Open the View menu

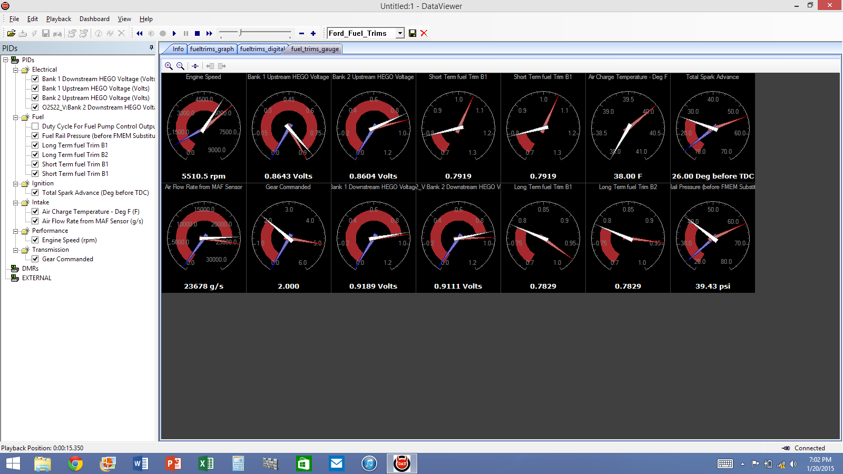(x=124, y=19)
